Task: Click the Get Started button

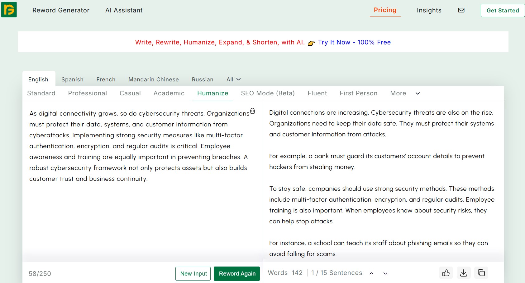Action: click(x=503, y=10)
